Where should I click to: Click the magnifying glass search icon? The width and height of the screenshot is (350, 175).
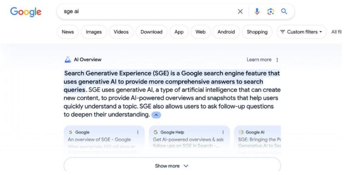[x=284, y=11]
